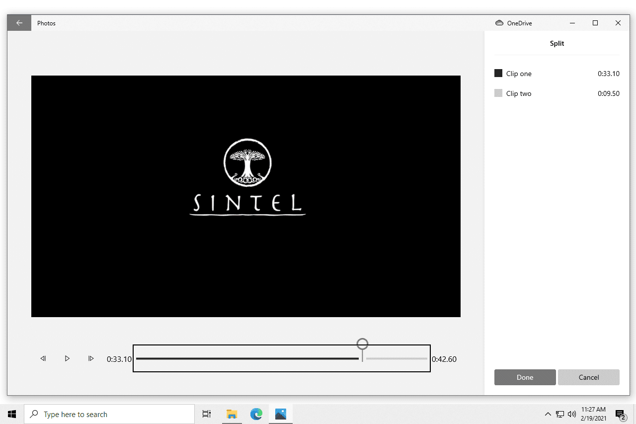Open Task View from taskbar

[x=207, y=414]
